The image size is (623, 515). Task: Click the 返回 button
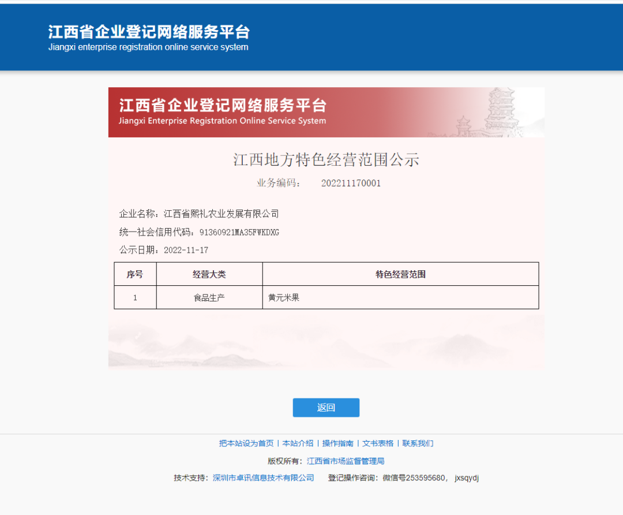pos(326,408)
